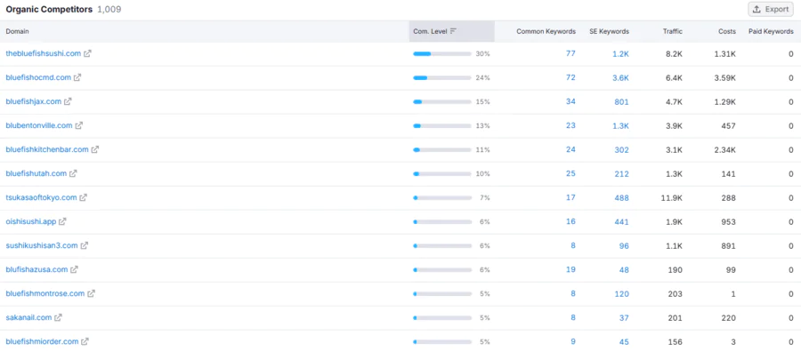Viewport: 801px width, 351px height.
Task: Open tsukasaoftokyo.com domain link
Action: click(41, 197)
